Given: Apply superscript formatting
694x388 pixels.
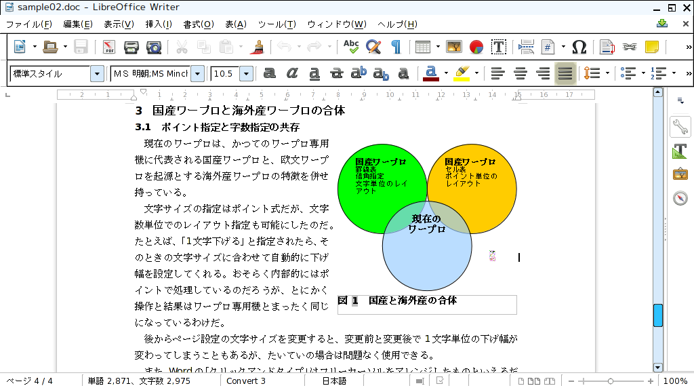Looking at the screenshot, I should tap(359, 73).
